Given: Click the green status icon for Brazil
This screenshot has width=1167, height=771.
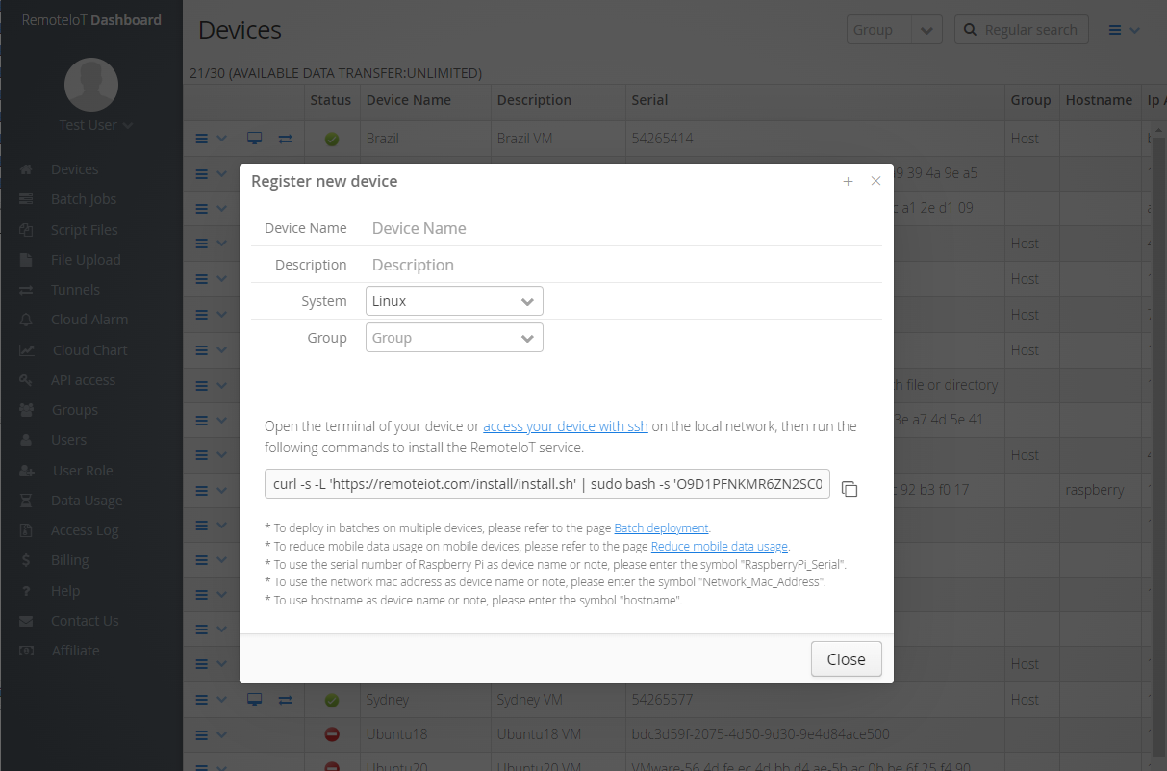Looking at the screenshot, I should tap(332, 140).
